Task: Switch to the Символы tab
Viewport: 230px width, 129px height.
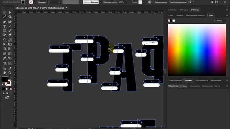Action: tap(172, 10)
